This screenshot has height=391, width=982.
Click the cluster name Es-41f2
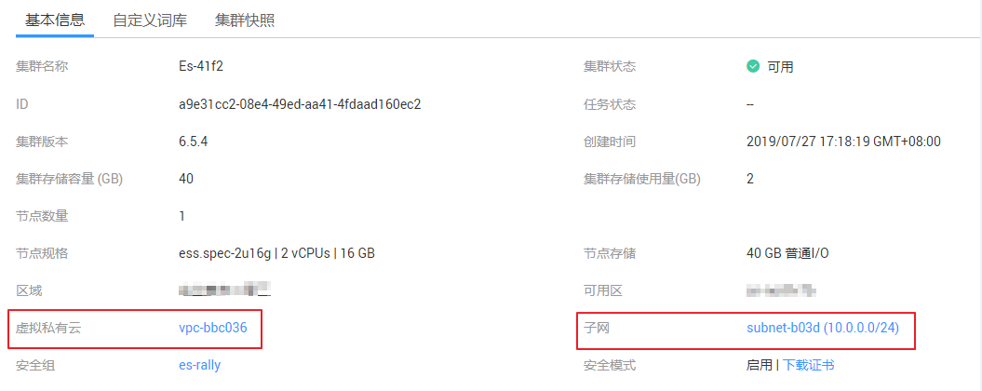201,67
